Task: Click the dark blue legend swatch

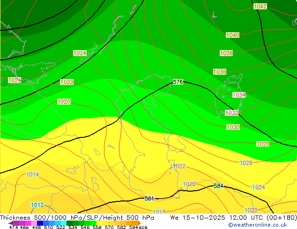Action: point(40,223)
